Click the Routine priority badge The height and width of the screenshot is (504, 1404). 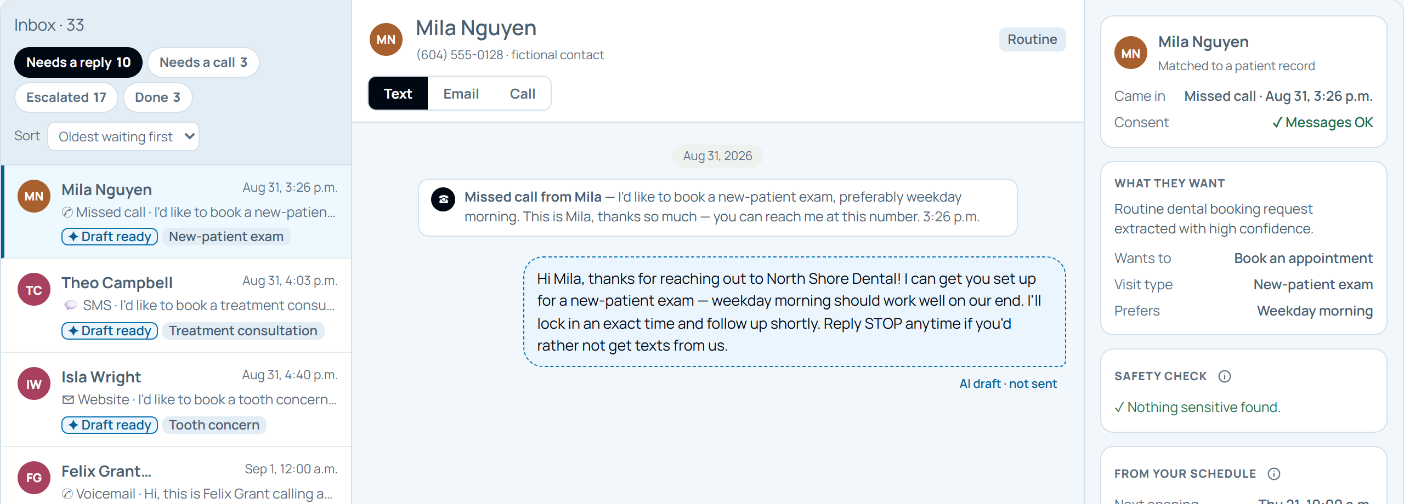coord(1032,39)
